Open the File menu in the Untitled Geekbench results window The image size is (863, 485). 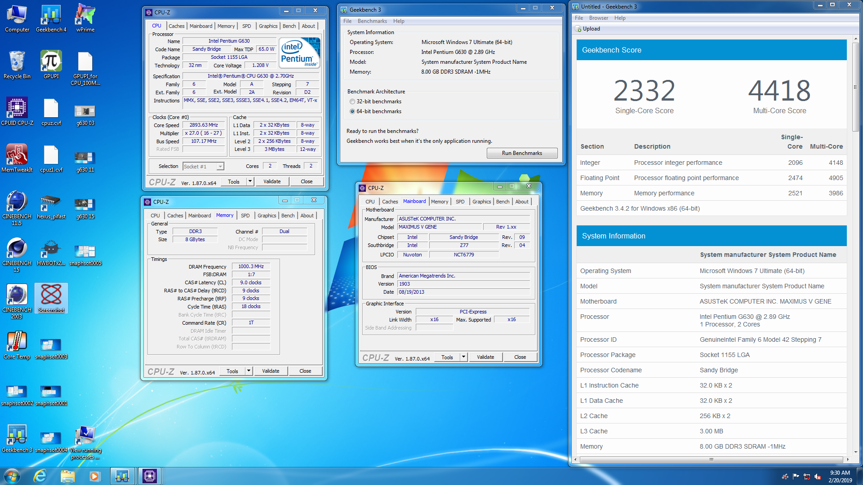point(579,18)
